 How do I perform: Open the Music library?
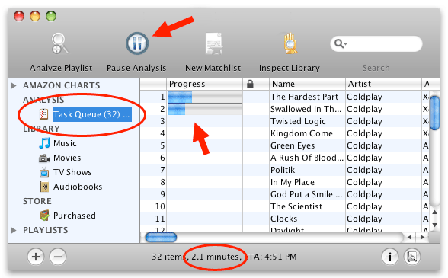pyautogui.click(x=65, y=143)
